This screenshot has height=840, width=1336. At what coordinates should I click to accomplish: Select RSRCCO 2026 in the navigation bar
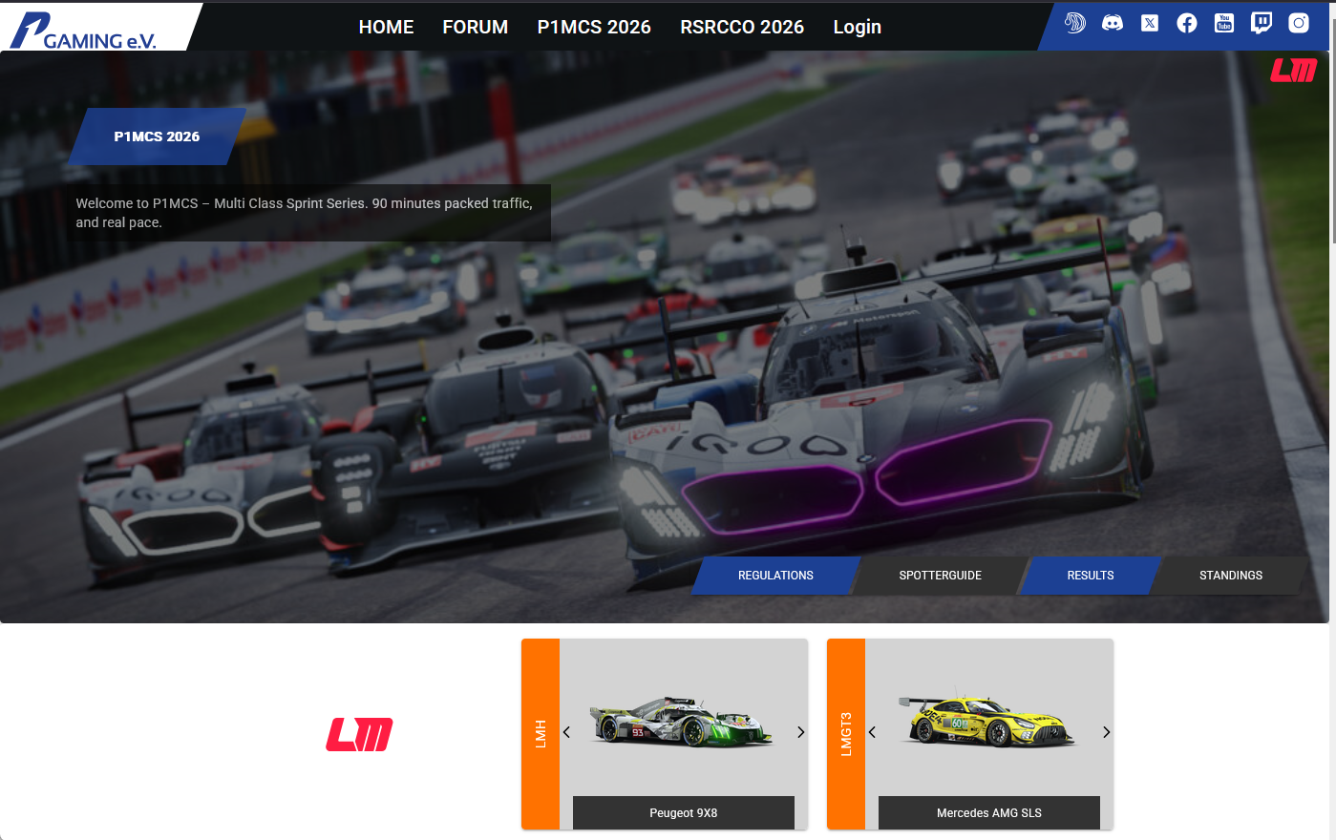click(741, 27)
